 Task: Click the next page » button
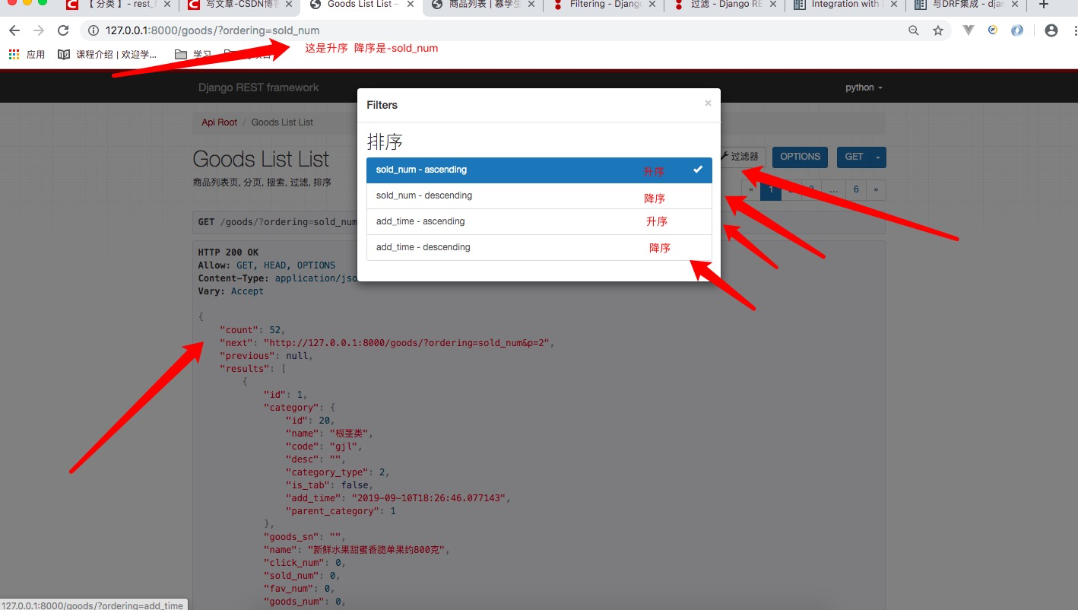pos(876,189)
